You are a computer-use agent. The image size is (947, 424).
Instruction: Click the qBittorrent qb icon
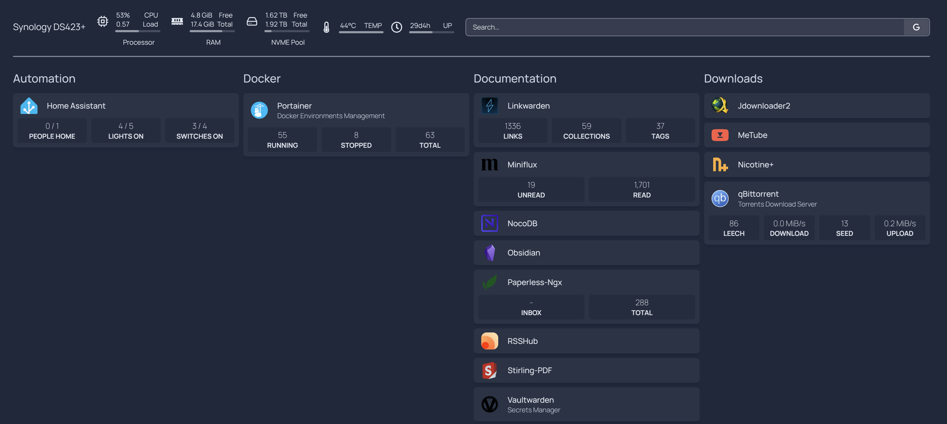coord(720,199)
